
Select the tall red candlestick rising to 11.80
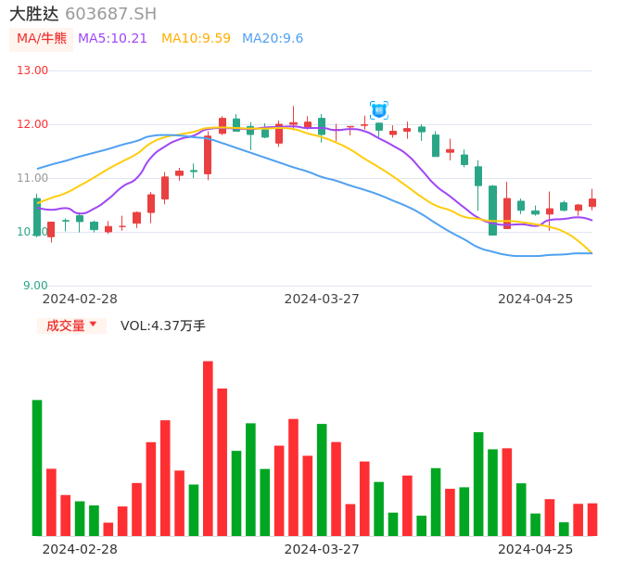point(208,155)
